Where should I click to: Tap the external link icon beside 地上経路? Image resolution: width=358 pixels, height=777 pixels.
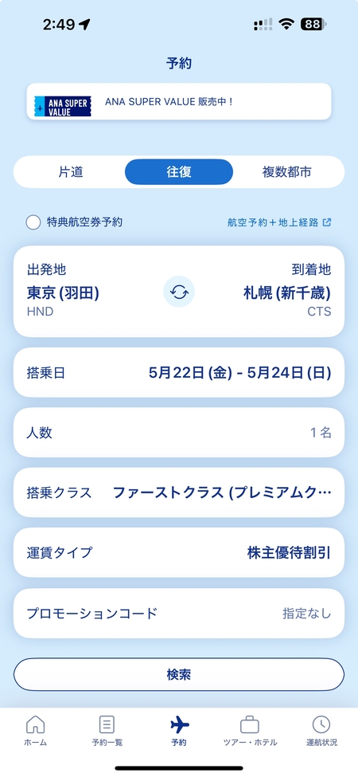click(x=326, y=222)
